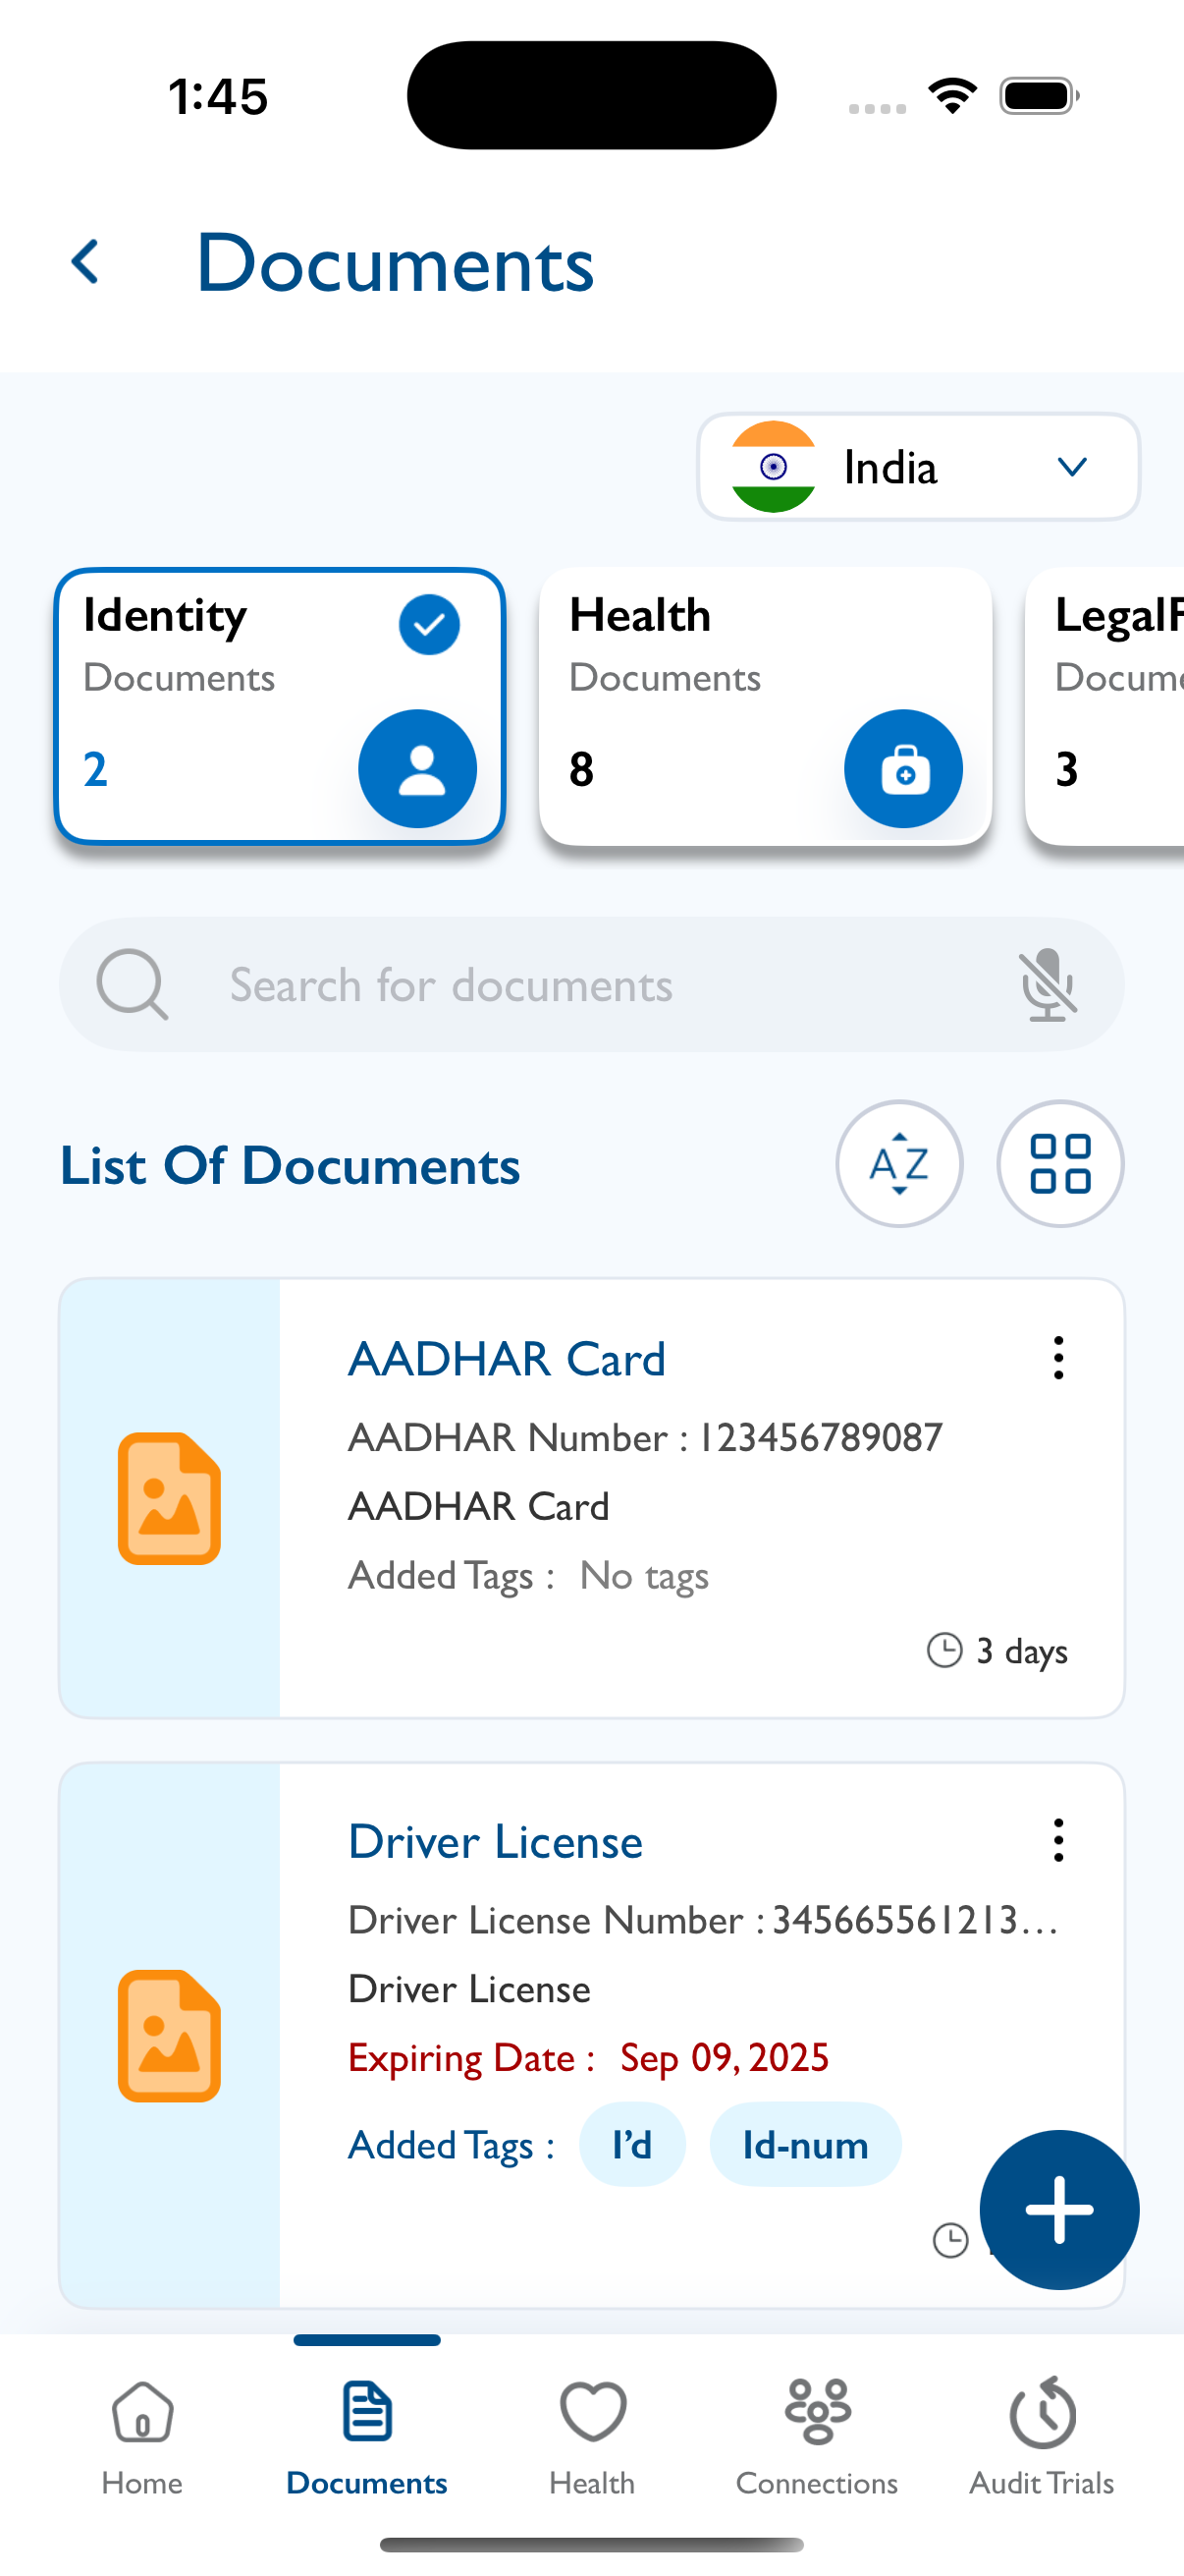Tap the Health count number 8
This screenshot has height=2576, width=1184.
[581, 770]
